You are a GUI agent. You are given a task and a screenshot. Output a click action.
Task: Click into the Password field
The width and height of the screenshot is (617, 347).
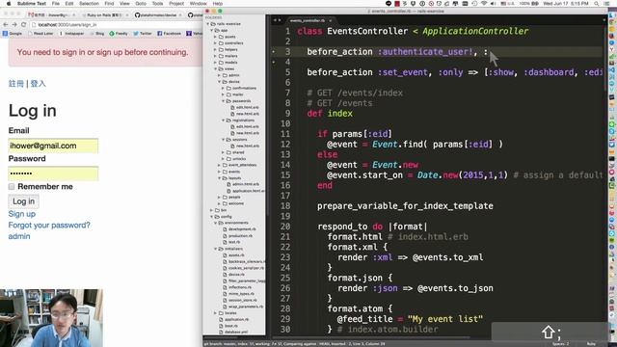pyautogui.click(x=53, y=173)
